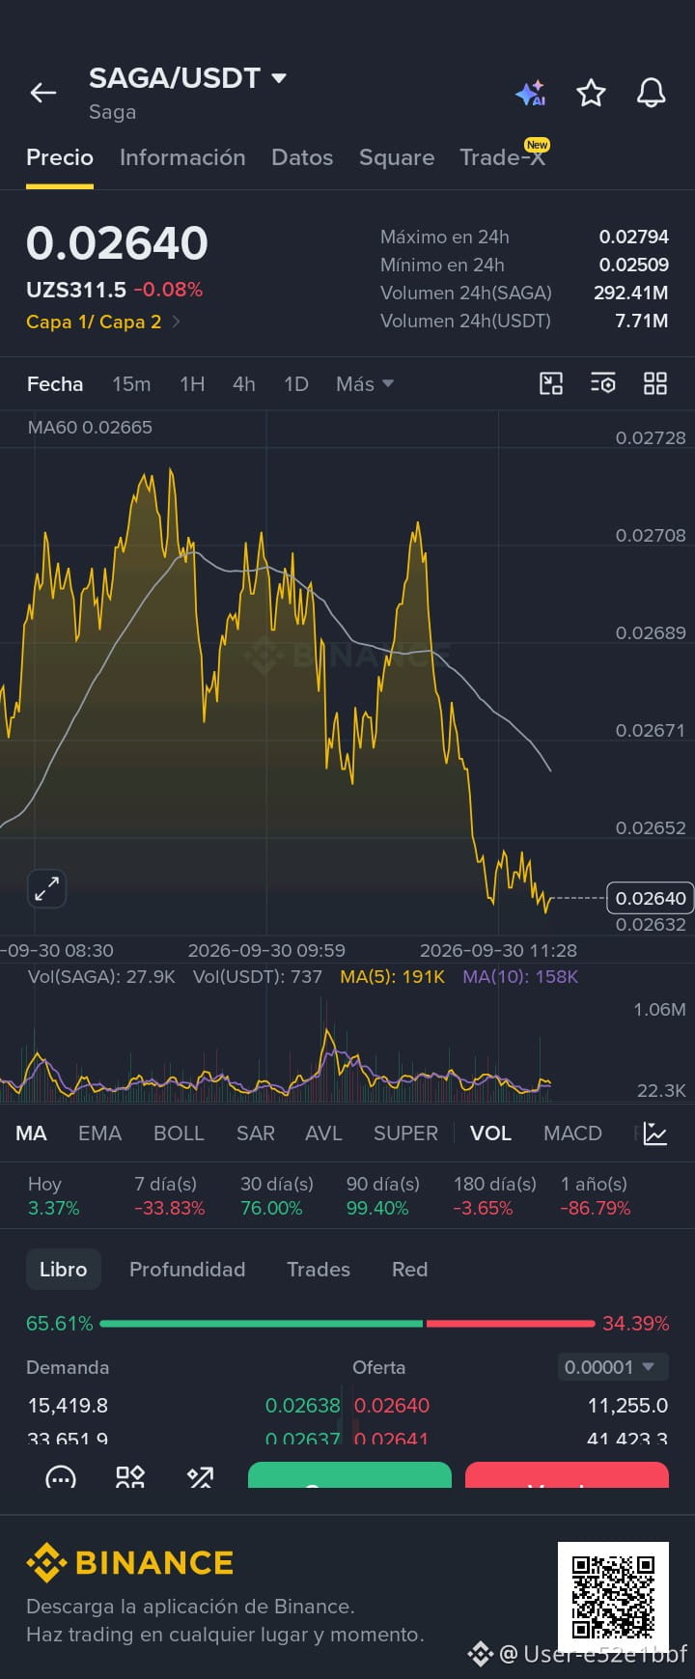Toggle the EMA indicator
Screen dimensions: 695x1679
click(x=99, y=1133)
